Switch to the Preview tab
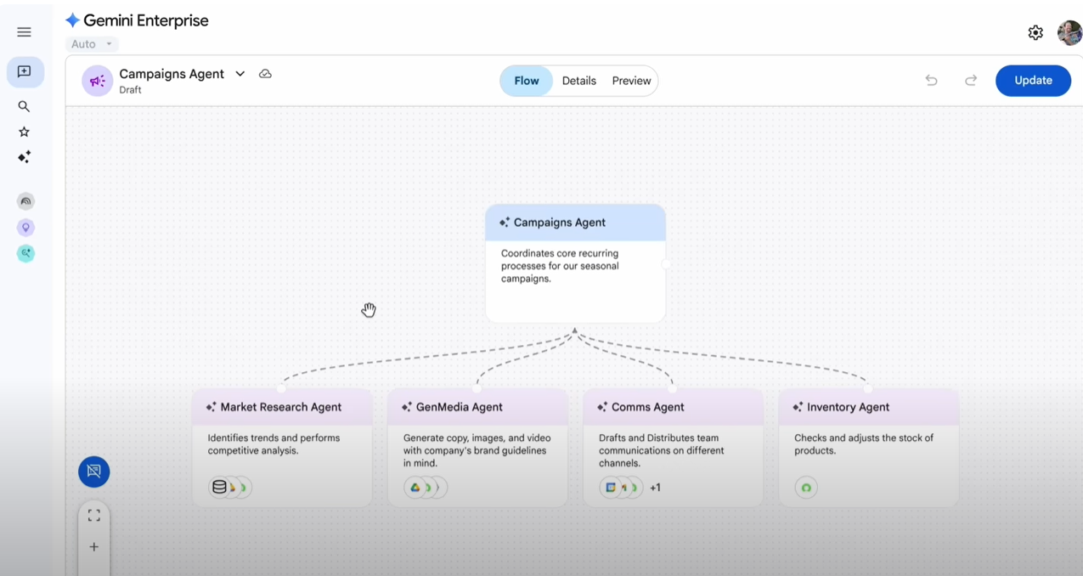 [x=631, y=81]
